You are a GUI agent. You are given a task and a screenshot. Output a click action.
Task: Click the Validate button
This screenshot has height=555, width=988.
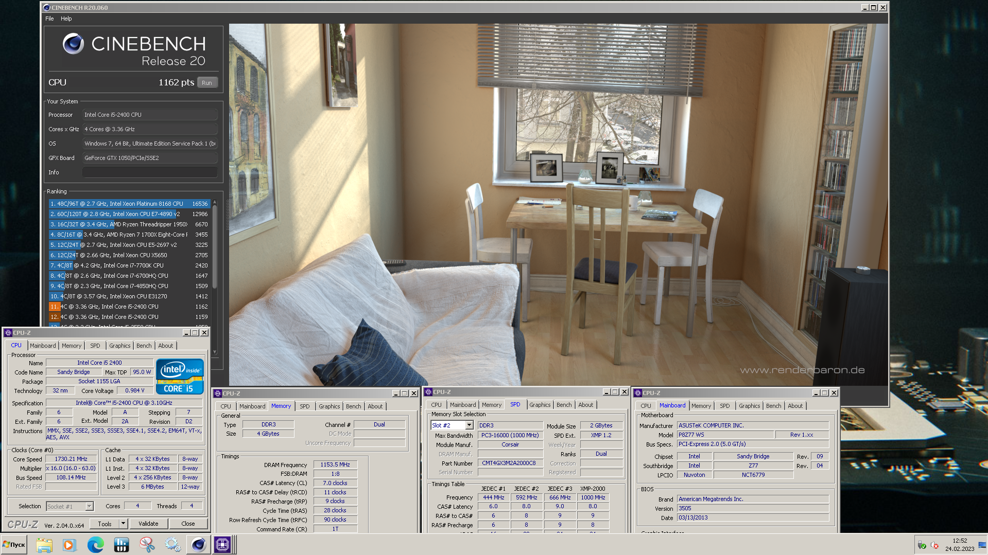pos(148,524)
